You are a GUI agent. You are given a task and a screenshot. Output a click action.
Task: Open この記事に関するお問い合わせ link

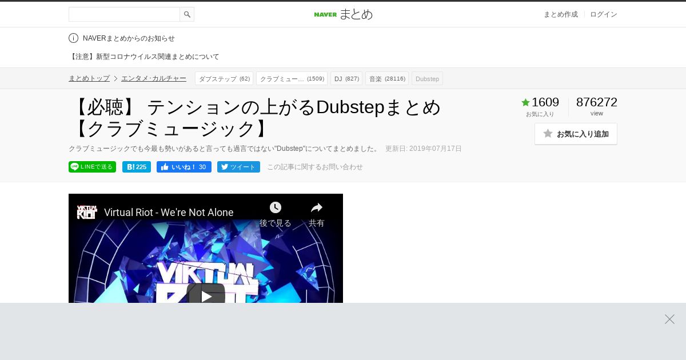coord(315,167)
